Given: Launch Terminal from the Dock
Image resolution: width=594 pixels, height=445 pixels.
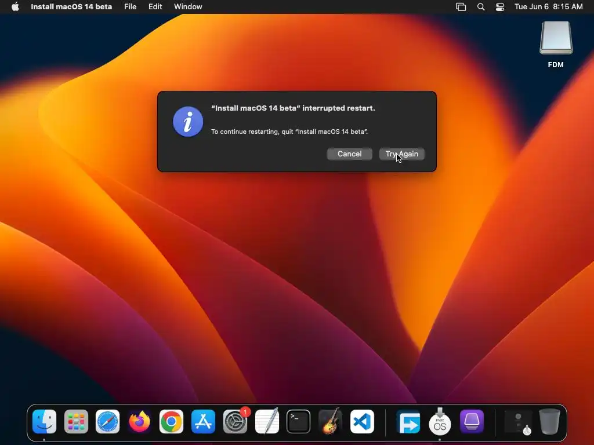Looking at the screenshot, I should tap(299, 422).
